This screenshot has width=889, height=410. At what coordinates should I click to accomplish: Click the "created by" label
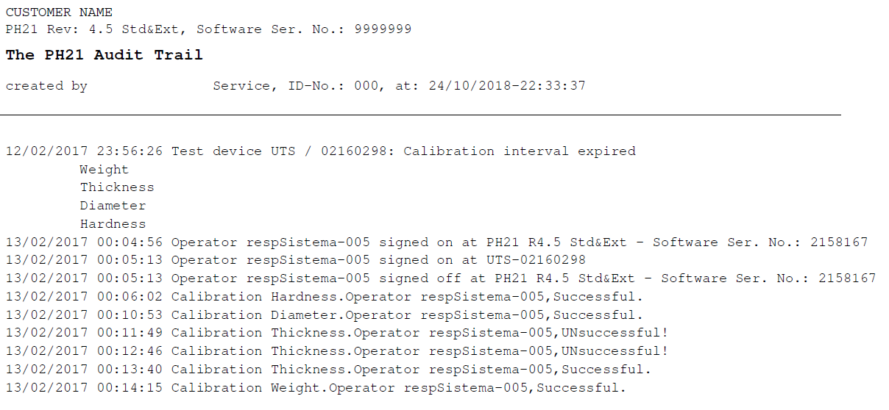[46, 86]
